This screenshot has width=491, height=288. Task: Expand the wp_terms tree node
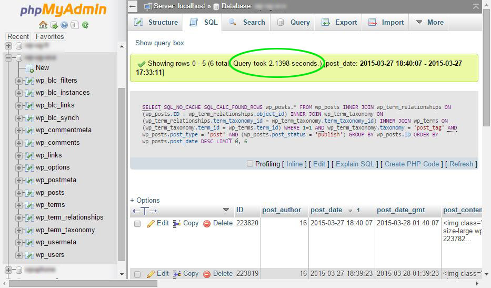(x=19, y=205)
